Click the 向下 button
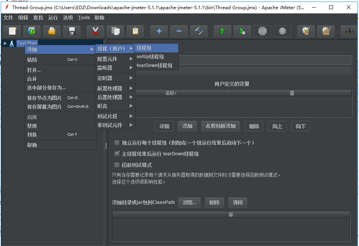359x246 pixels. (x=300, y=126)
